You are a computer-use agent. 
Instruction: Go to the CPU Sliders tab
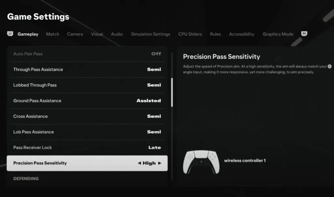(x=190, y=34)
